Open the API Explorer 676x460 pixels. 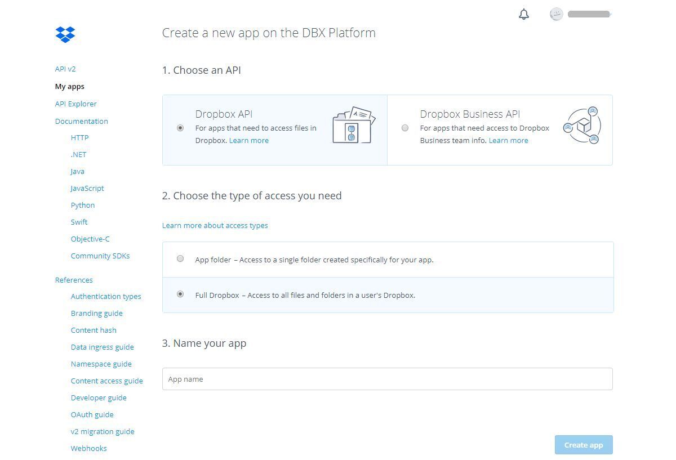click(75, 104)
